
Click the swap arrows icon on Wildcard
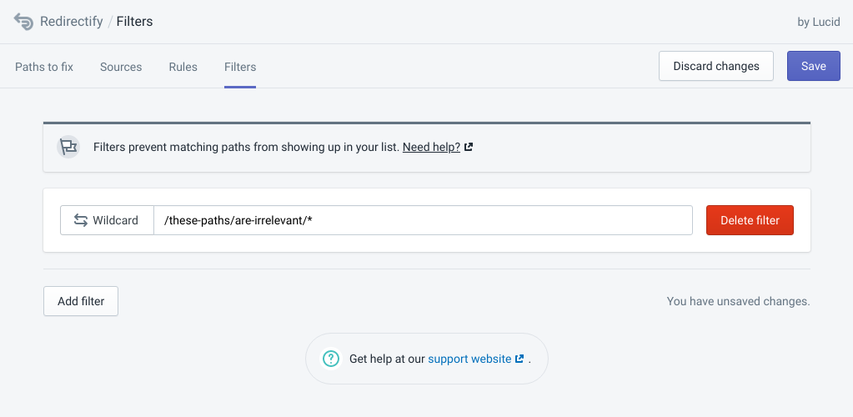tap(81, 220)
